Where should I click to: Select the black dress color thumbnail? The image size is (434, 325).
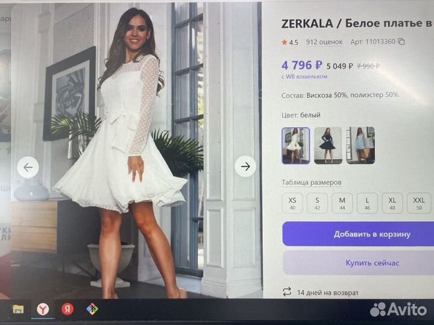[328, 145]
